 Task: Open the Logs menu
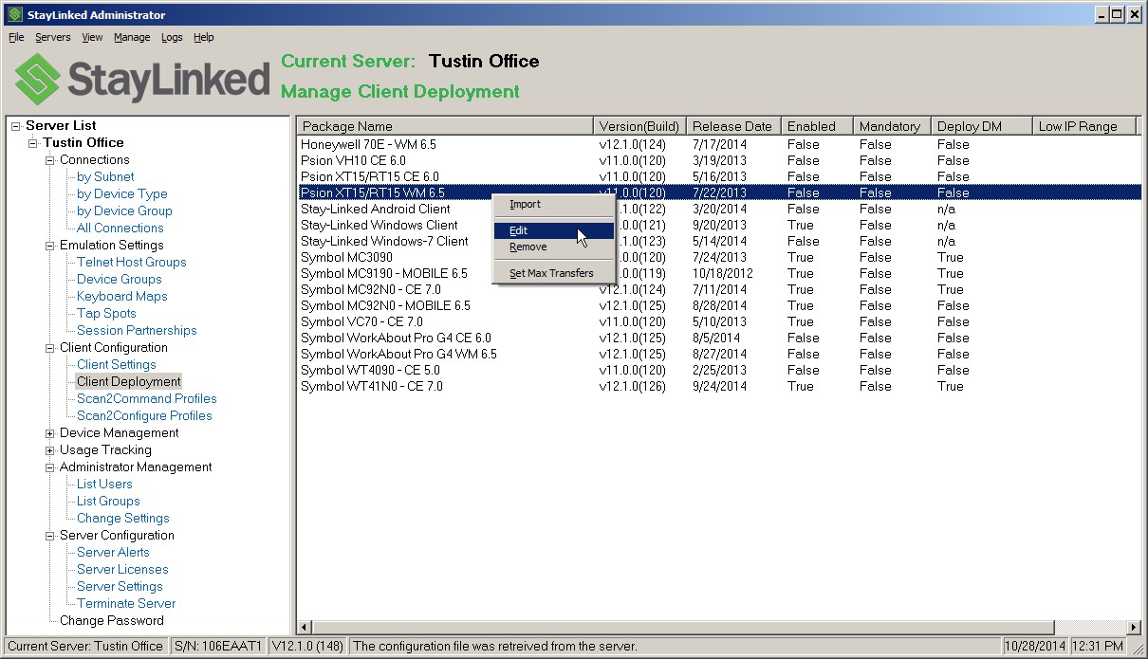tap(171, 37)
